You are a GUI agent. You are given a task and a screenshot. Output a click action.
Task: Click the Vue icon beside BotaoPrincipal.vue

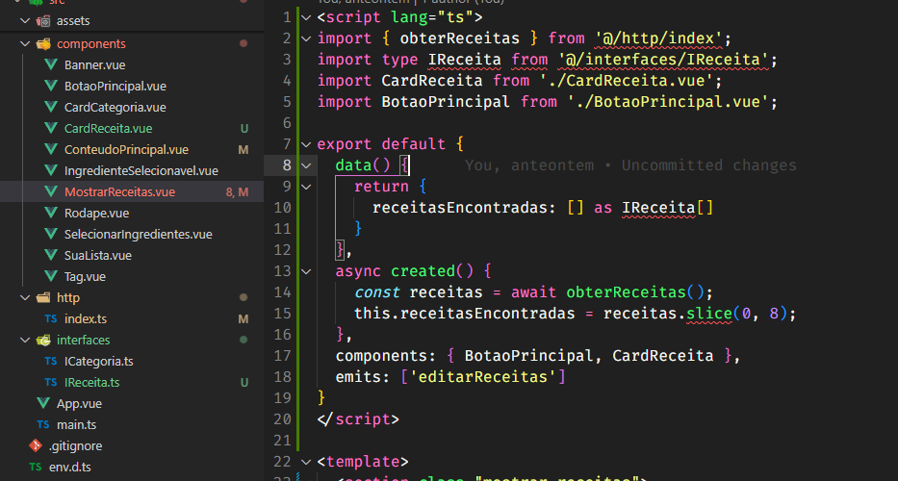(52, 86)
